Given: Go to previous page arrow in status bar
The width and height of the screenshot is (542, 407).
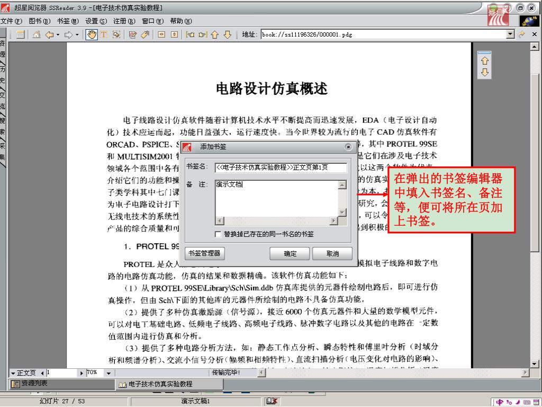Looking at the screenshot, I should click(42, 373).
